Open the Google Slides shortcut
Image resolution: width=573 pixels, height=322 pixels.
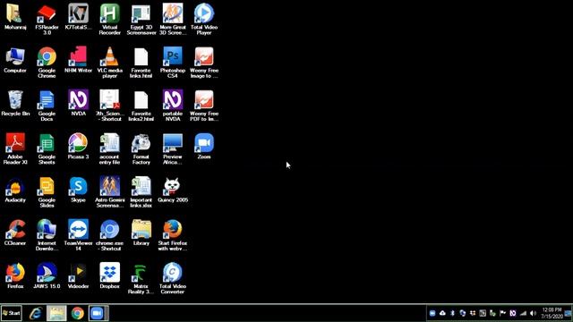(x=47, y=192)
